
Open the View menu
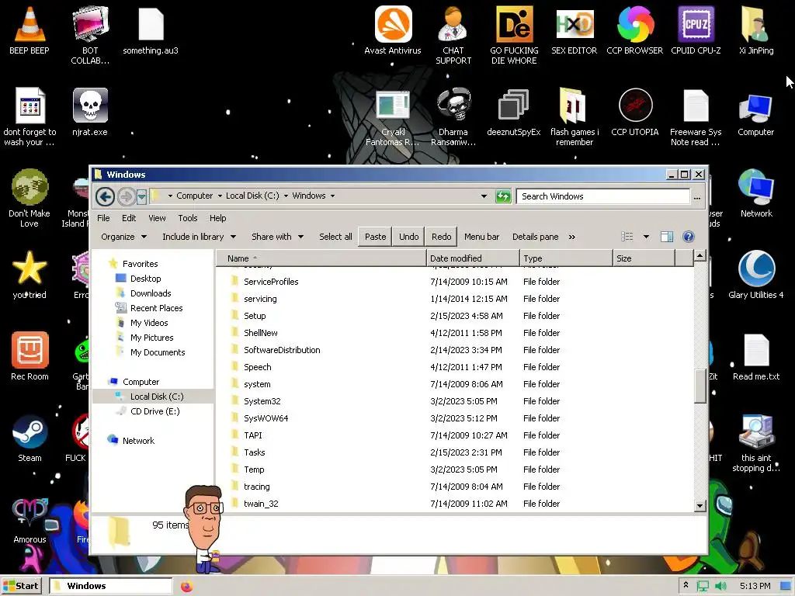157,218
